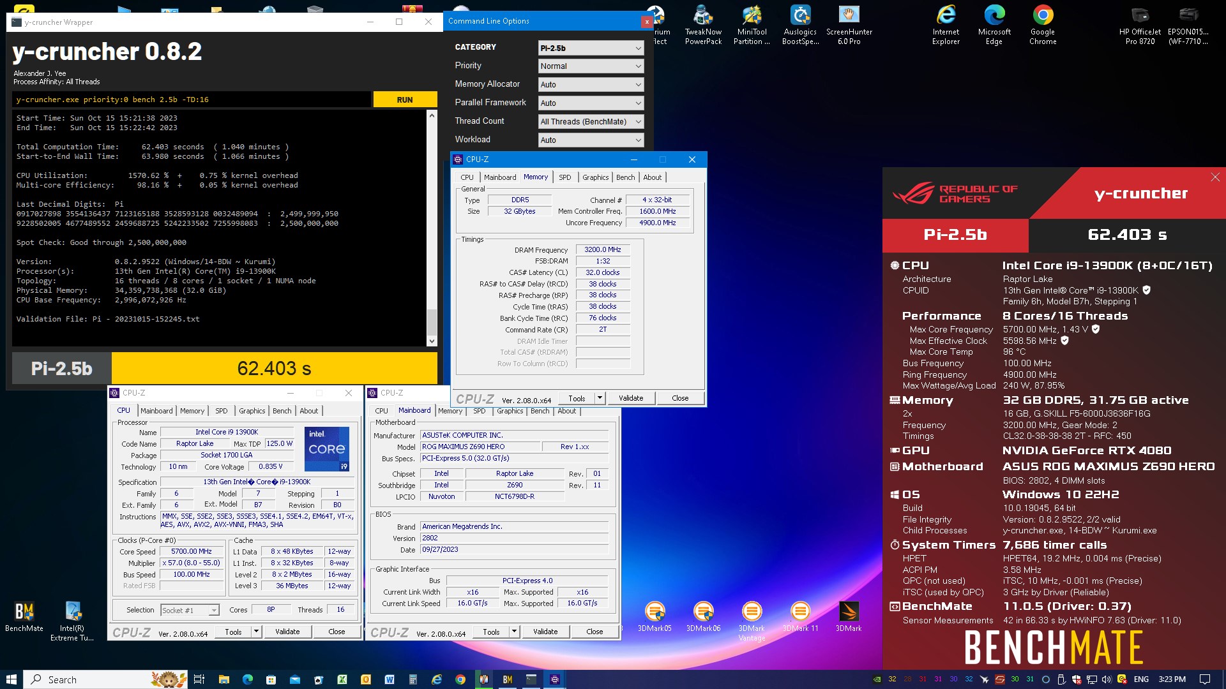Click Validate in the CPU-Z CPU window
Viewport: 1226px width, 689px height.
287,632
